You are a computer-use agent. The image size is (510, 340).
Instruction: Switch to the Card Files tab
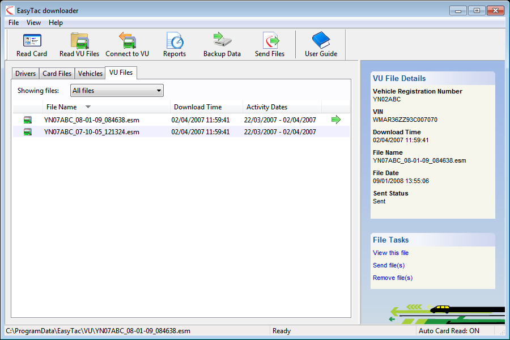click(57, 74)
